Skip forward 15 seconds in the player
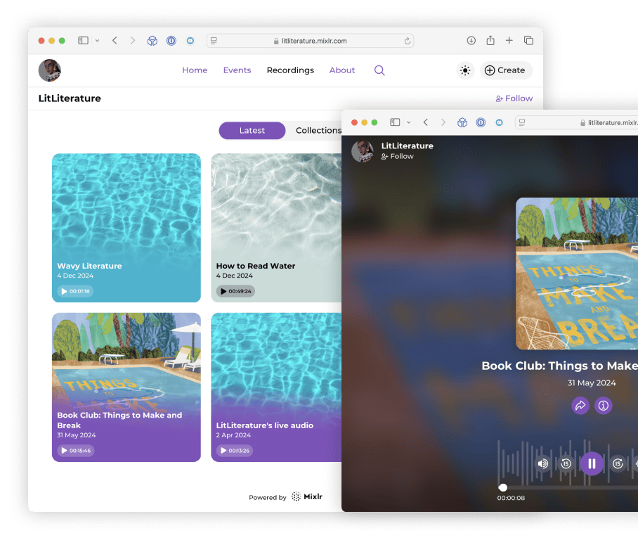The height and width of the screenshot is (540, 638). tap(618, 463)
